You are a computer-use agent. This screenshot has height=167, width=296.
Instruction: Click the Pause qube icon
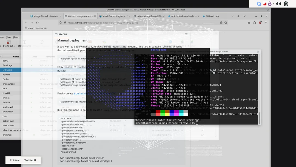(x=42, y=42)
